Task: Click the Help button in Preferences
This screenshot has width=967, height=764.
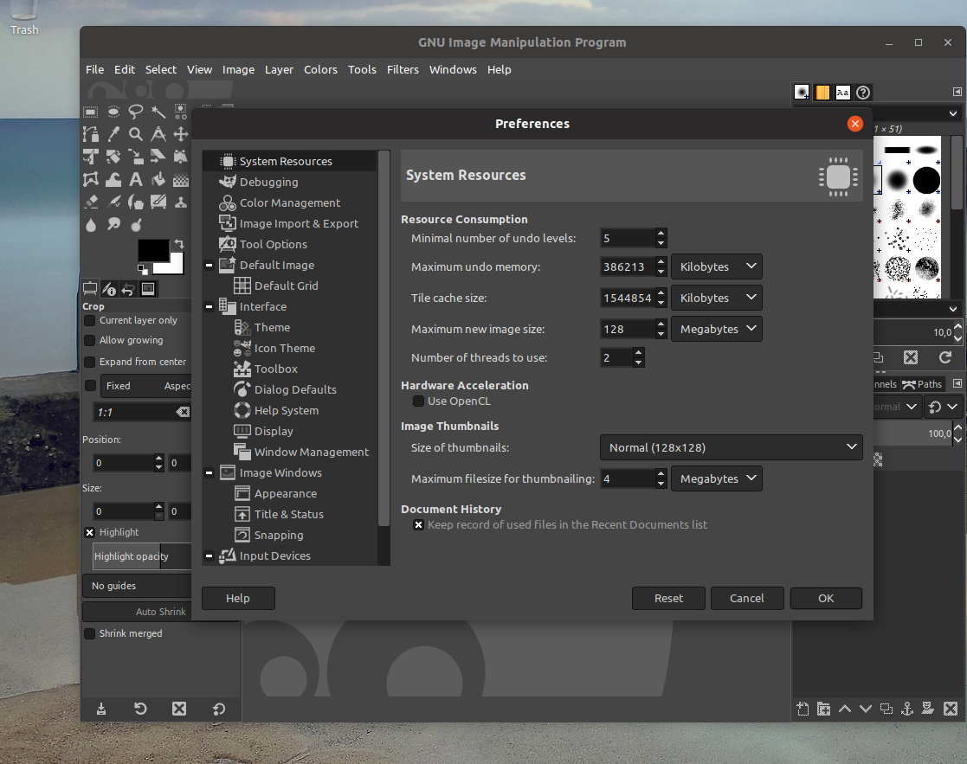Action: click(x=238, y=598)
